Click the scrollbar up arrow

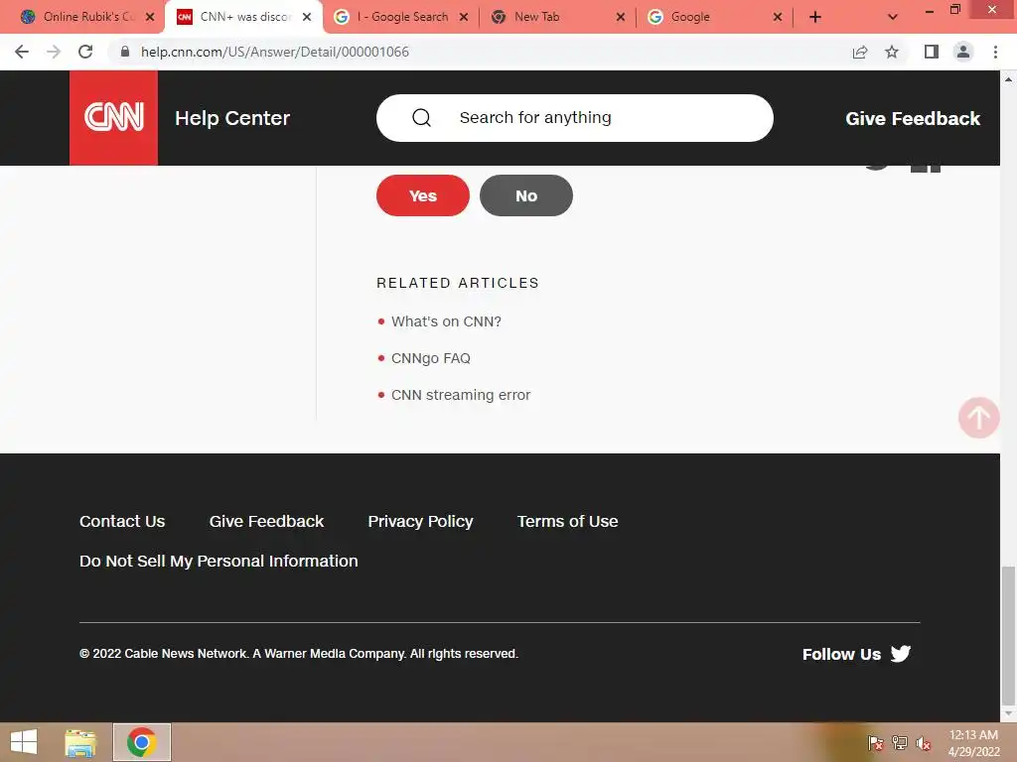point(1008,79)
